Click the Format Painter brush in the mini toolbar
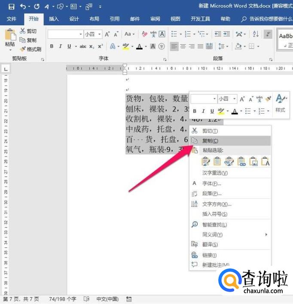Image resolution: width=293 pixels, height=304 pixels. pos(269,99)
